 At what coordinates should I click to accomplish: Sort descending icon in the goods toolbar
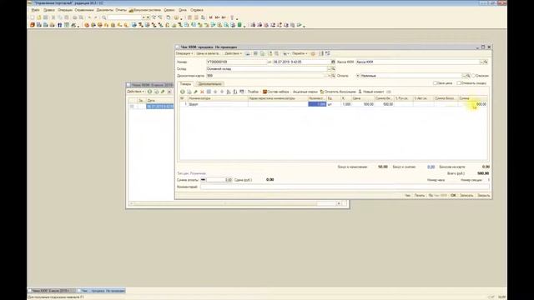(235, 92)
